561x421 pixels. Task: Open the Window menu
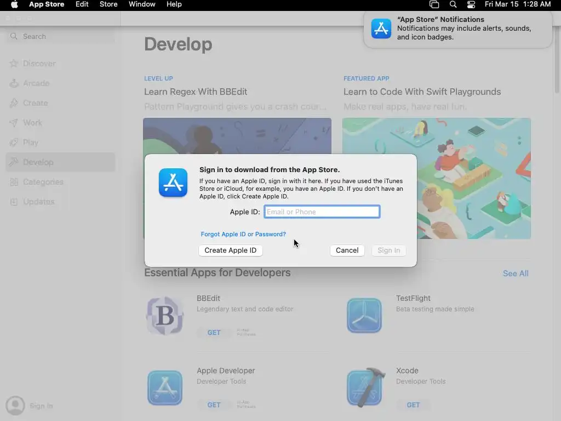142,4
